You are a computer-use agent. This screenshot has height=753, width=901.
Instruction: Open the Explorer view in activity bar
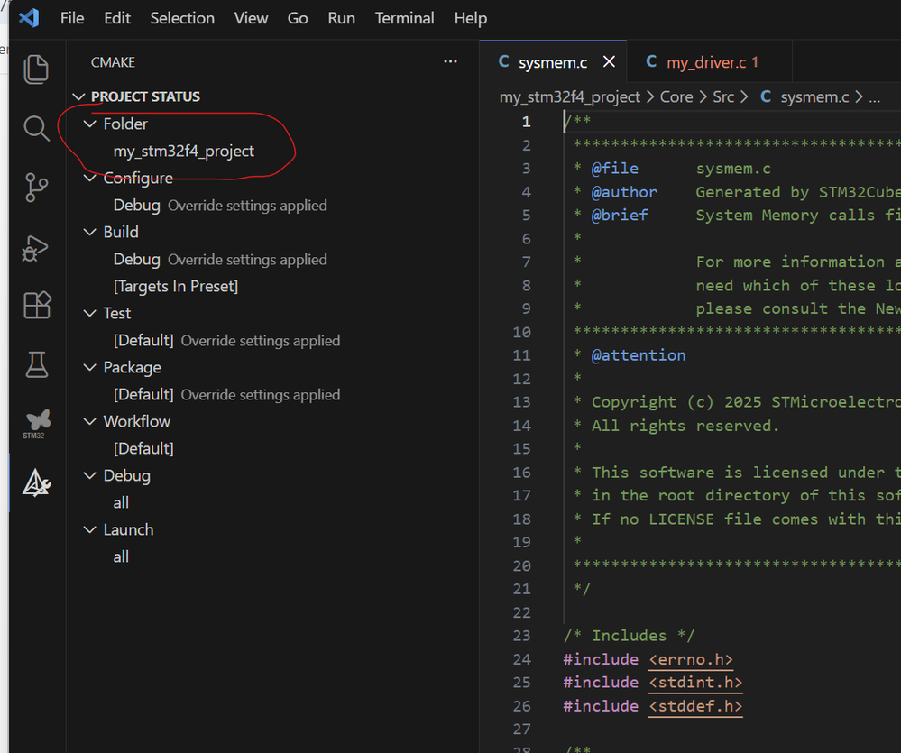pyautogui.click(x=36, y=69)
